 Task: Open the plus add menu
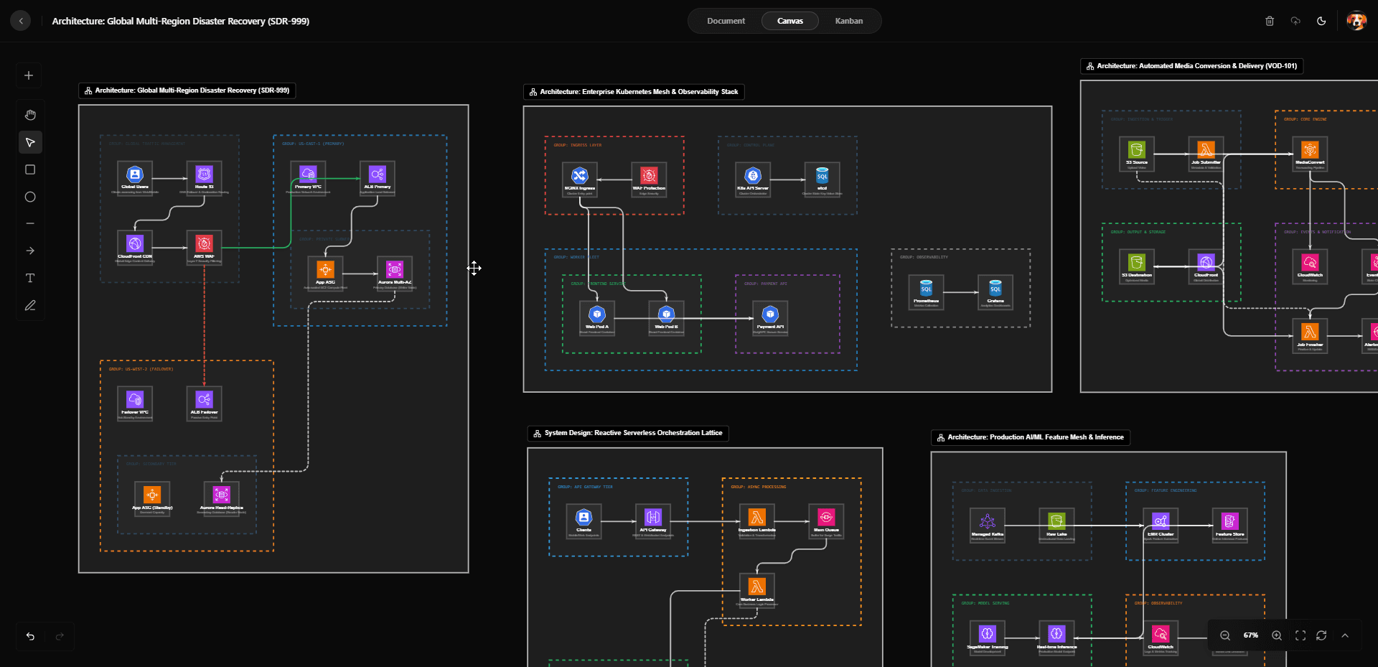(x=29, y=75)
